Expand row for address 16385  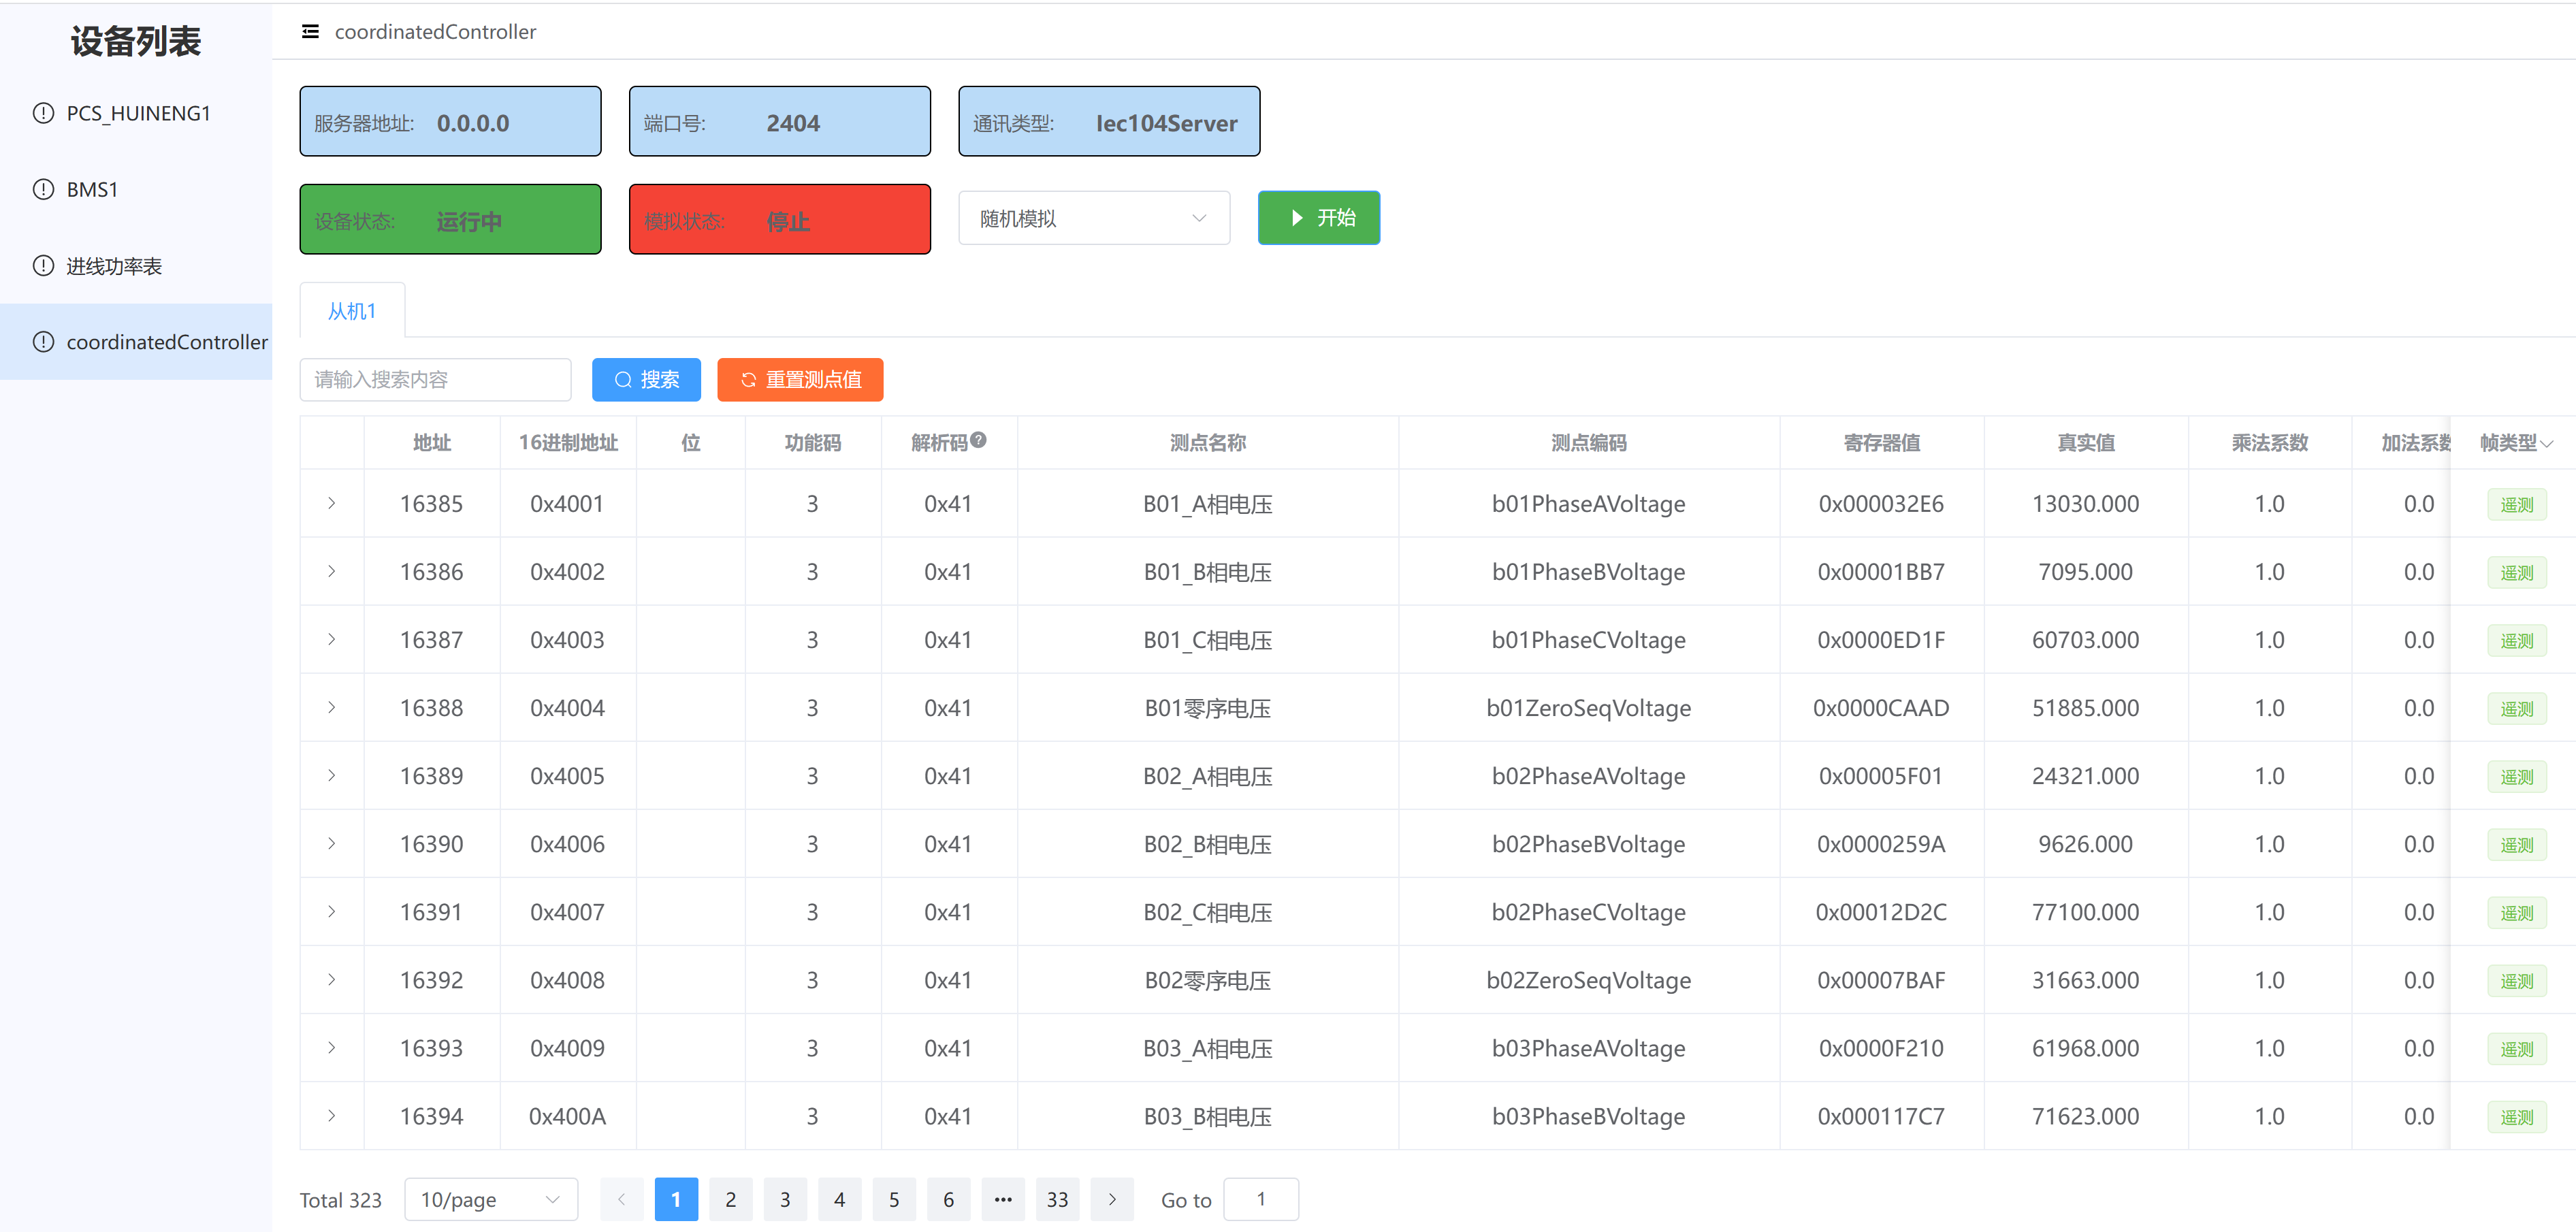(332, 503)
